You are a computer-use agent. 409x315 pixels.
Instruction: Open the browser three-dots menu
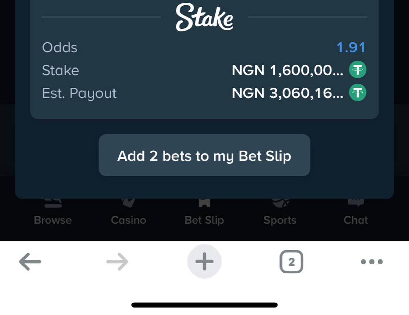[372, 262]
